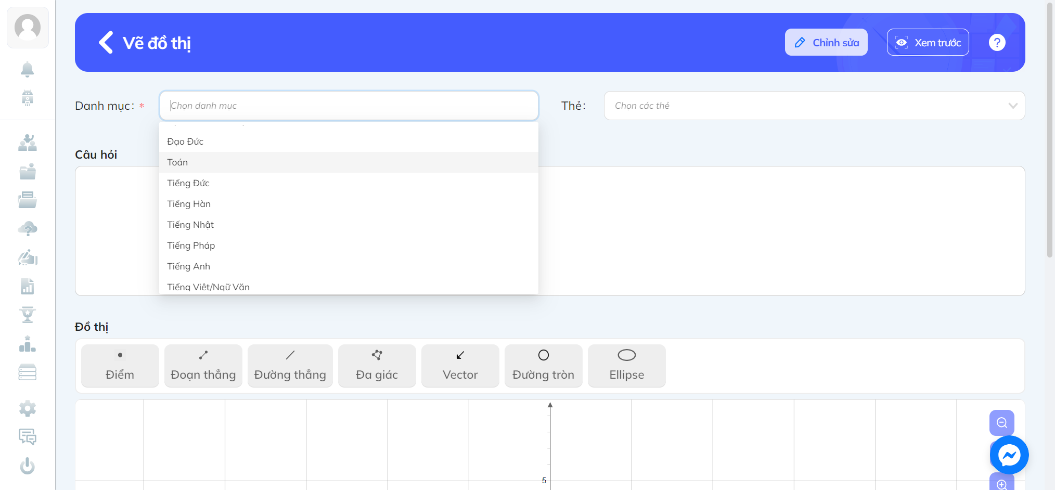Open the group of people sidebar icon
The height and width of the screenshot is (490, 1055).
(28, 143)
